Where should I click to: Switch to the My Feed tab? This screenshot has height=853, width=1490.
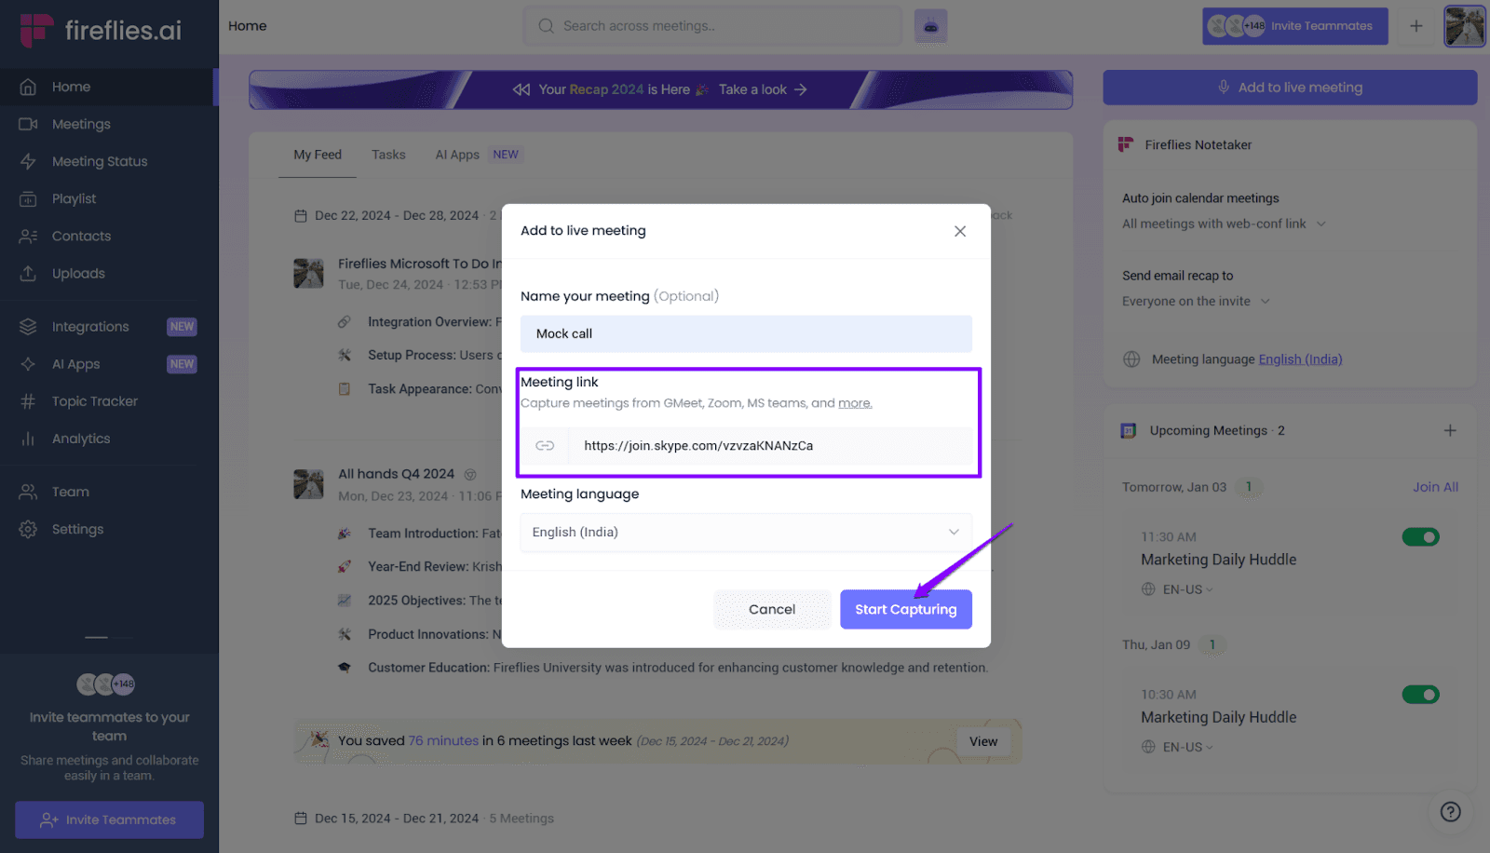point(318,155)
